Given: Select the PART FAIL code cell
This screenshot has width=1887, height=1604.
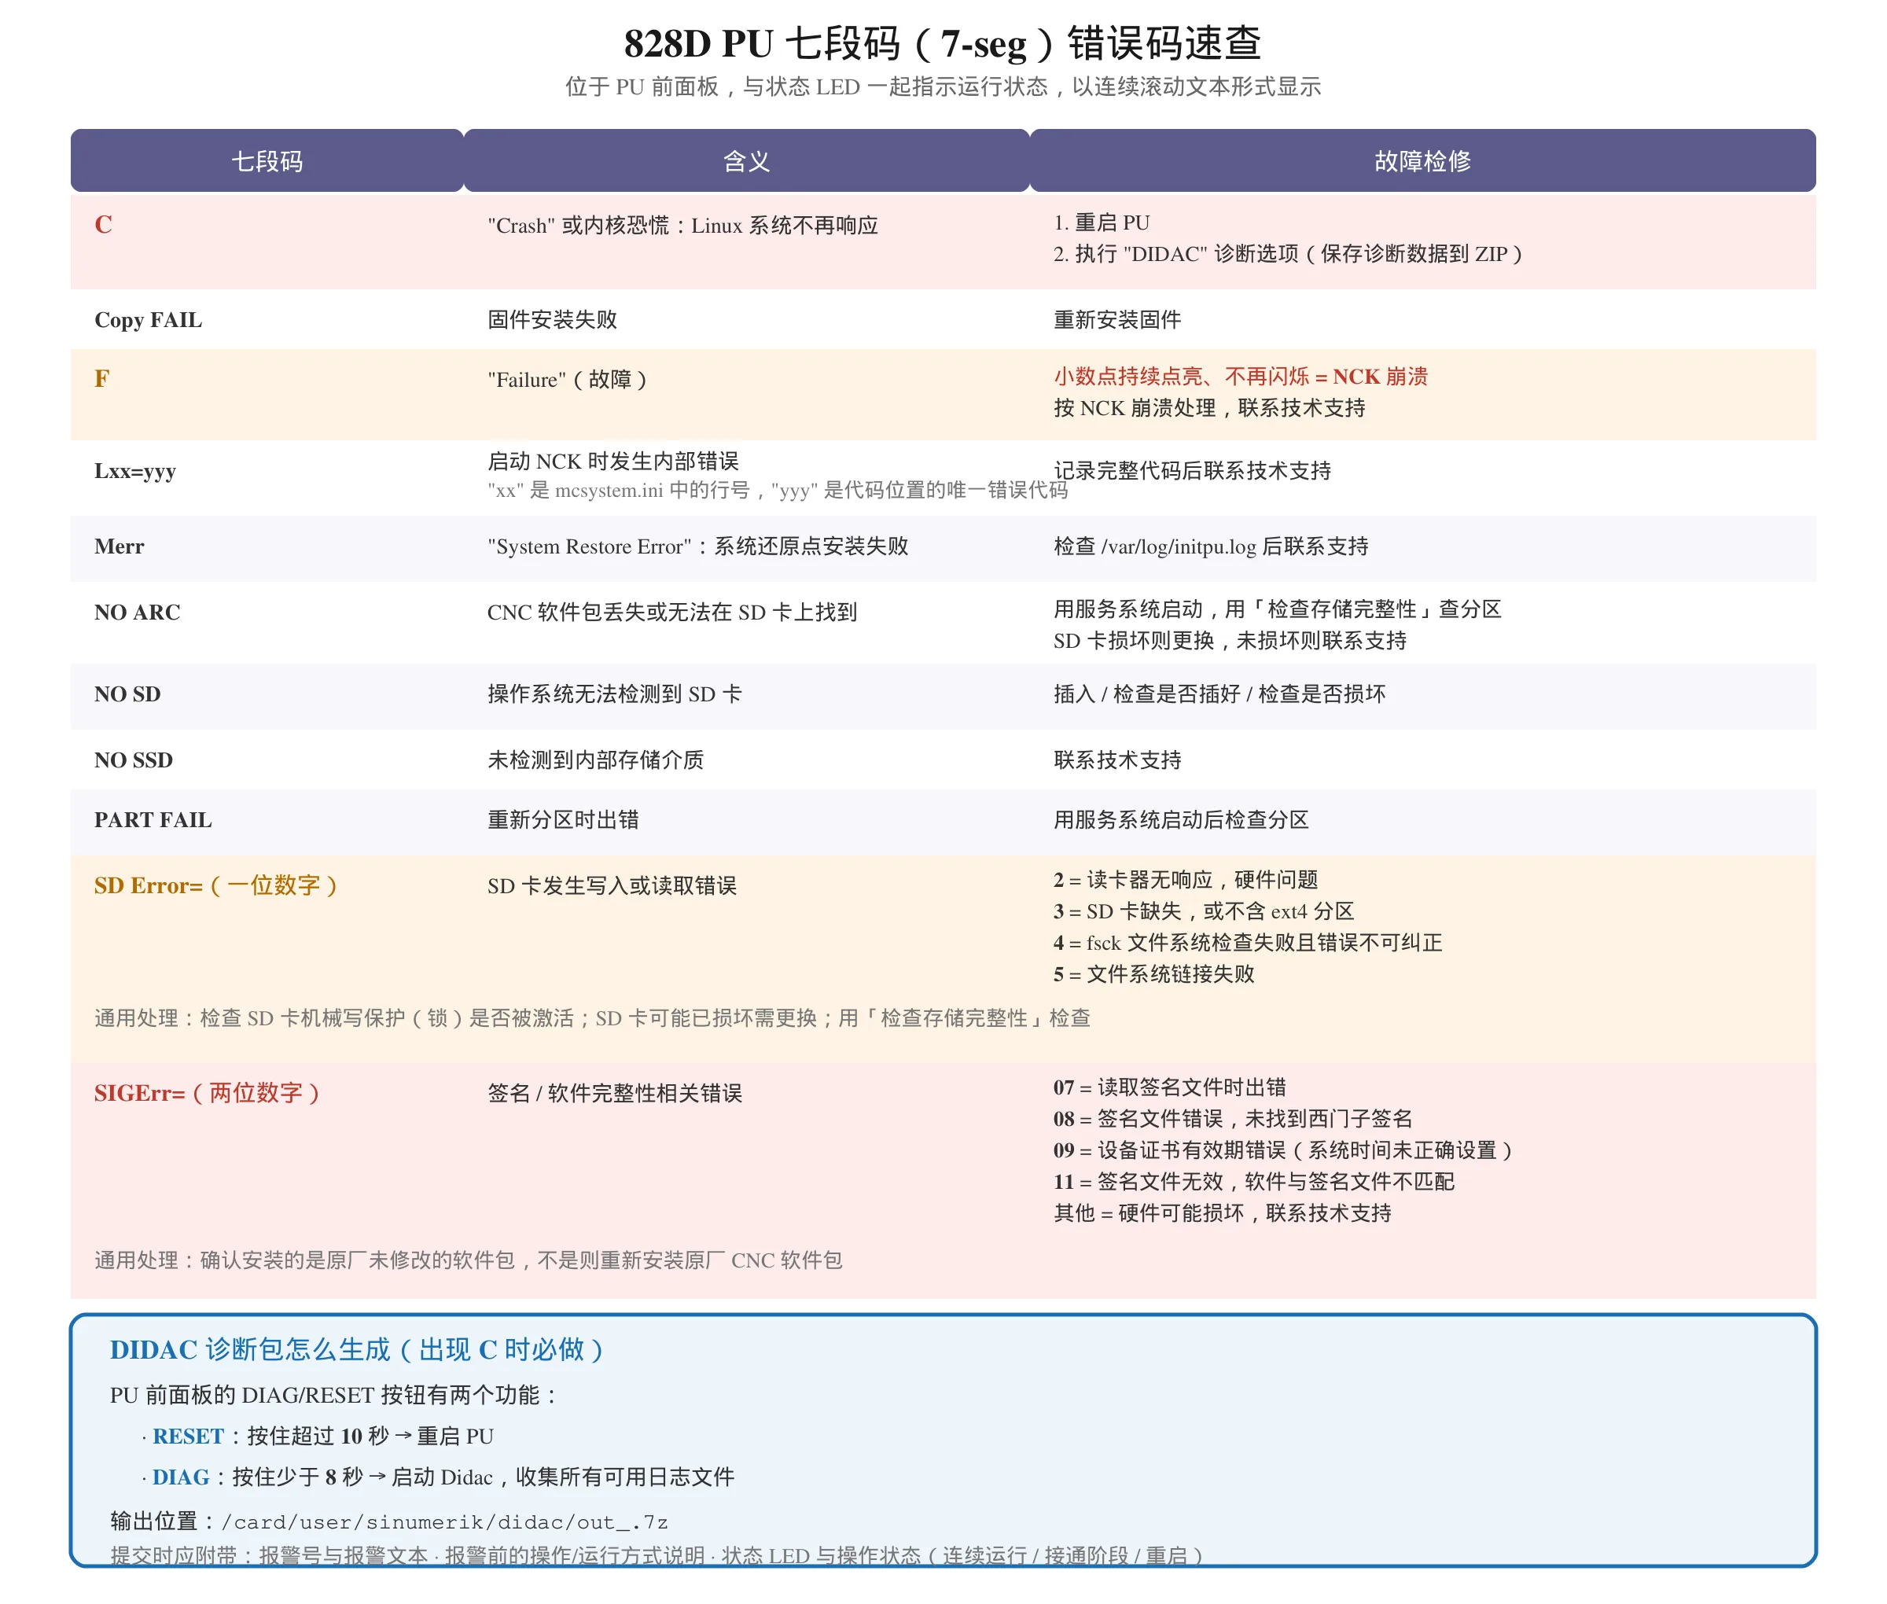Looking at the screenshot, I should pos(153,819).
